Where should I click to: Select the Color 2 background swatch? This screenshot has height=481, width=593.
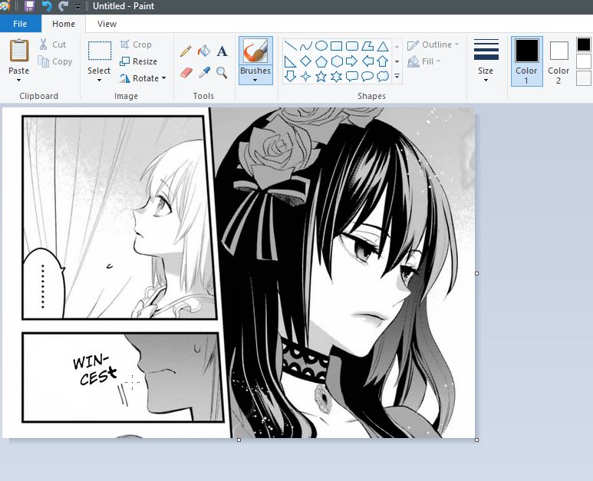(x=558, y=61)
